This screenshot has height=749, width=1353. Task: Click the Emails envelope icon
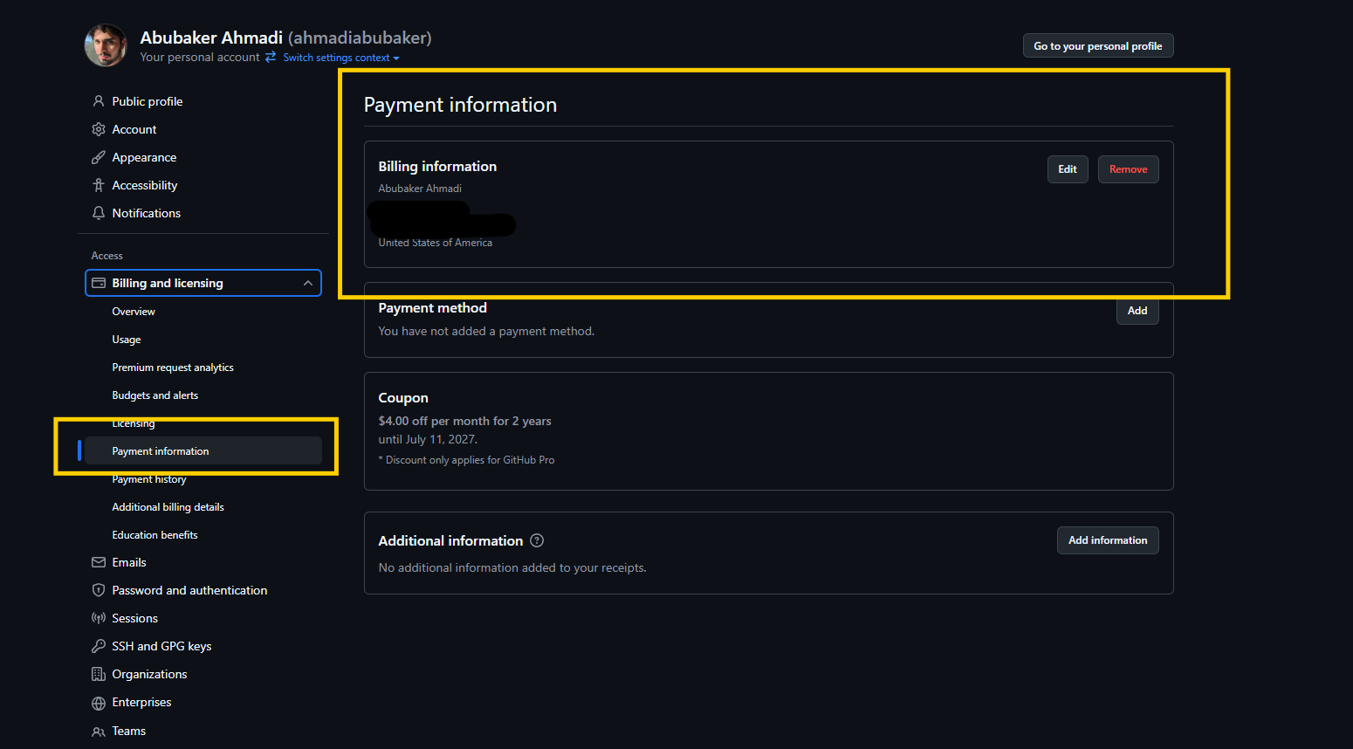99,562
